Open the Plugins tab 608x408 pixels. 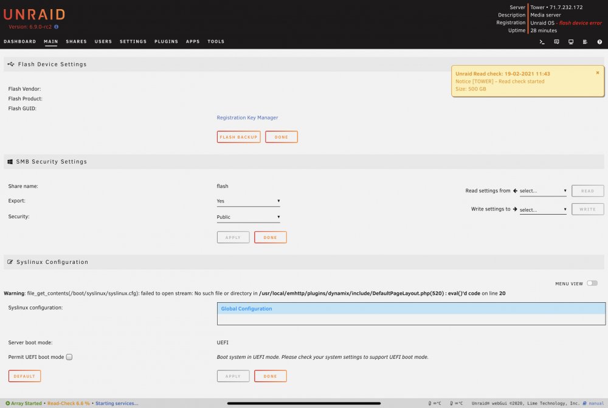pyautogui.click(x=167, y=41)
